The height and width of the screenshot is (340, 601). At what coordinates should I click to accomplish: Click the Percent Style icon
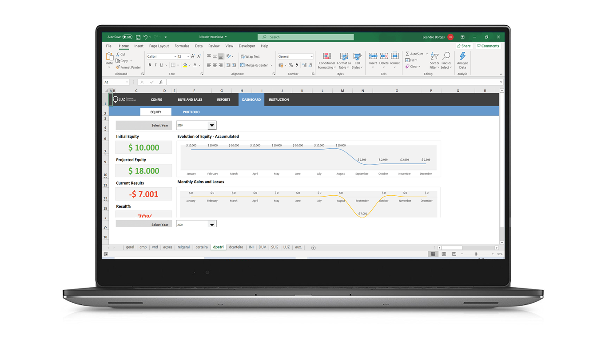(x=291, y=65)
